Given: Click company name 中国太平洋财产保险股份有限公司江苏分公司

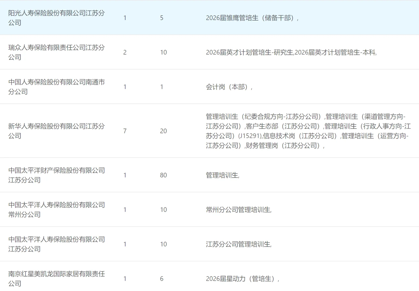Looking at the screenshot, I should (x=56, y=175).
